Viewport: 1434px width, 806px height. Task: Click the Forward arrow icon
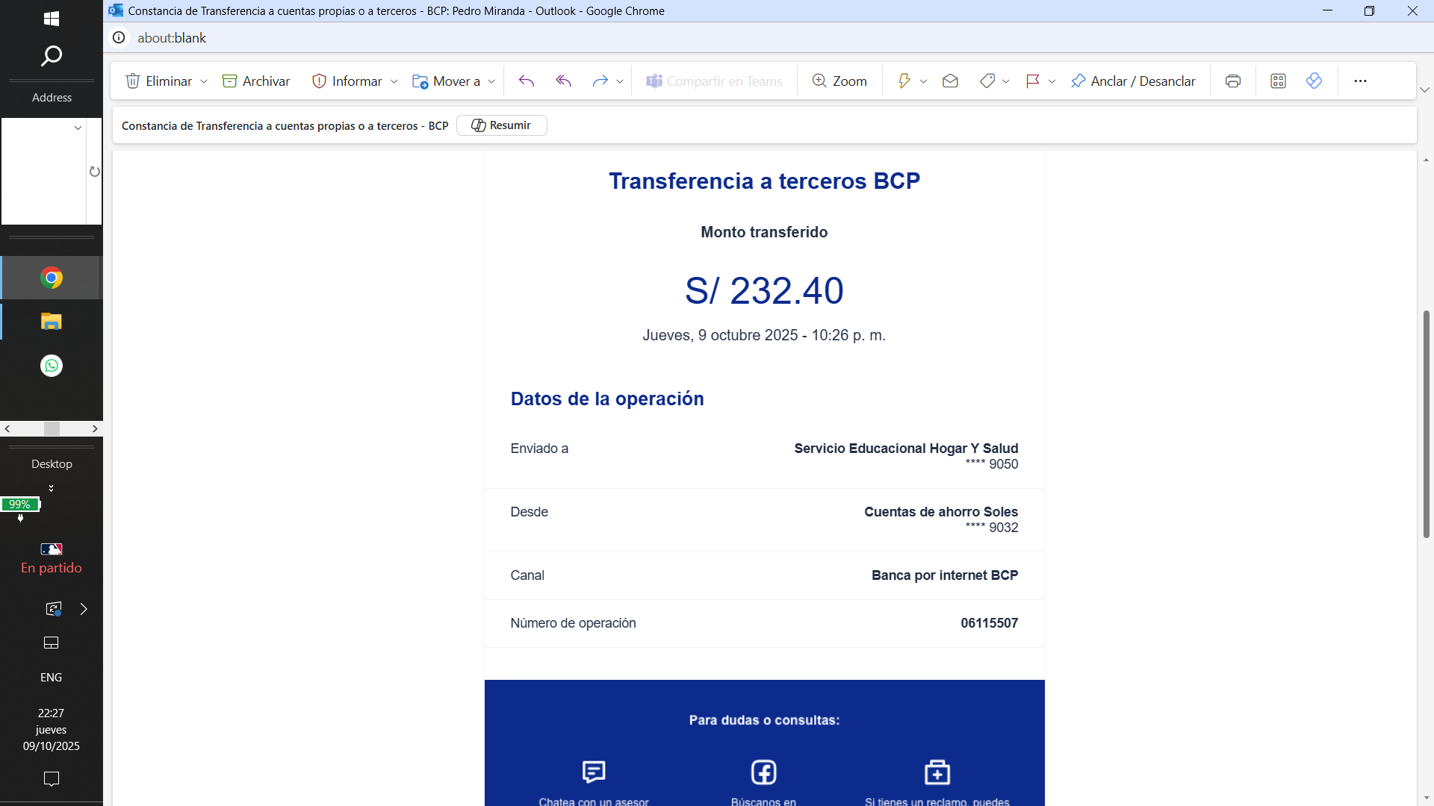tap(600, 81)
